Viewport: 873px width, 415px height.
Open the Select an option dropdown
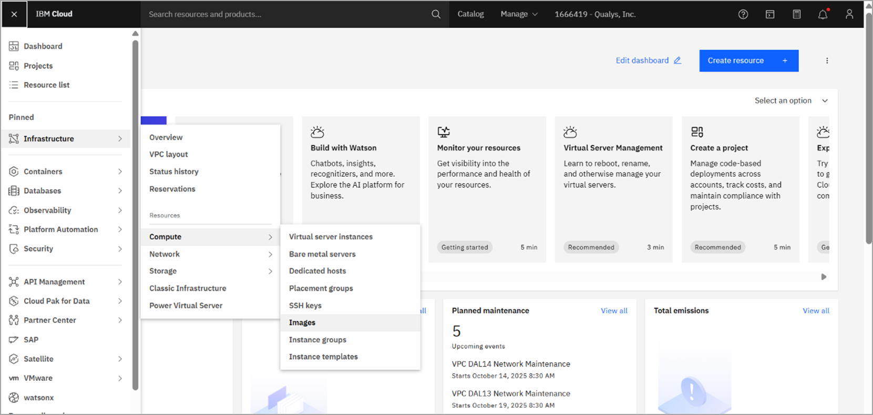[x=790, y=100]
